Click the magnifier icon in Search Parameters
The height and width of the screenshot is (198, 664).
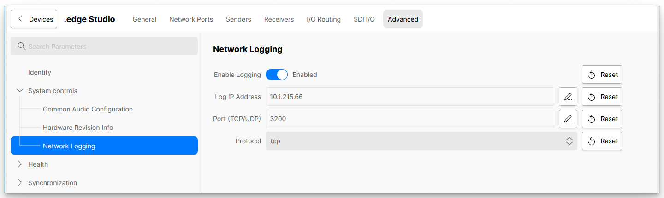(21, 47)
